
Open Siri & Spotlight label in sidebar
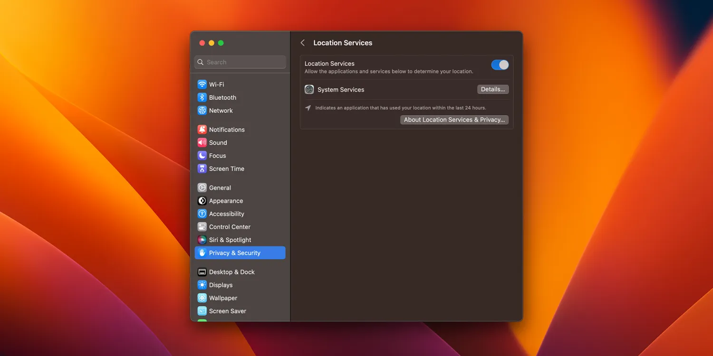pos(230,240)
